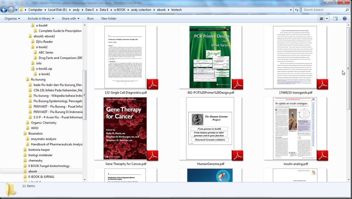Viewport: 352px width, 199px height.
Task: Select Handbook of Pharmaceuticals Analysis folder
Action: tap(56, 144)
